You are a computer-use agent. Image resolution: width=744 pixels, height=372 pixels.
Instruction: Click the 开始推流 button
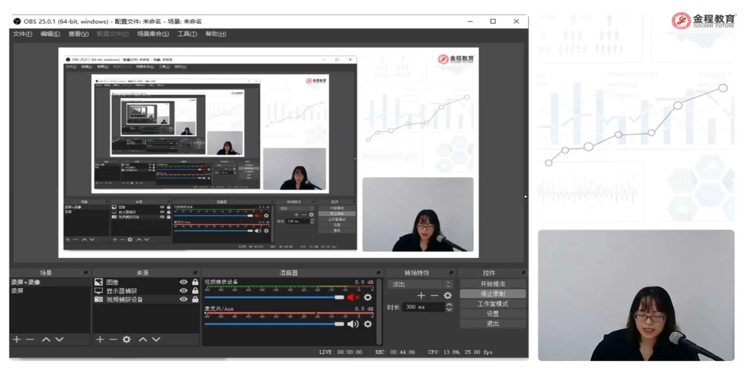click(493, 284)
